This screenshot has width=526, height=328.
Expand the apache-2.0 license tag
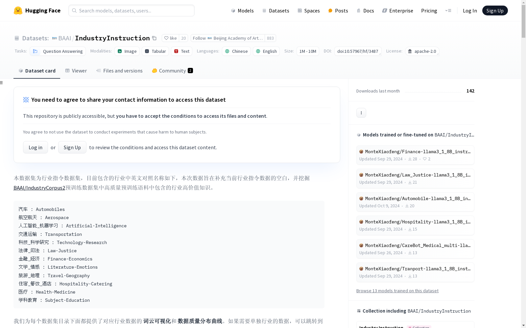click(x=422, y=51)
